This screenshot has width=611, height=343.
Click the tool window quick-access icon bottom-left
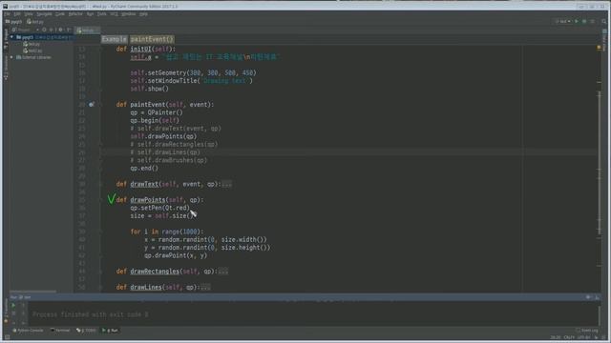[x=7, y=338]
